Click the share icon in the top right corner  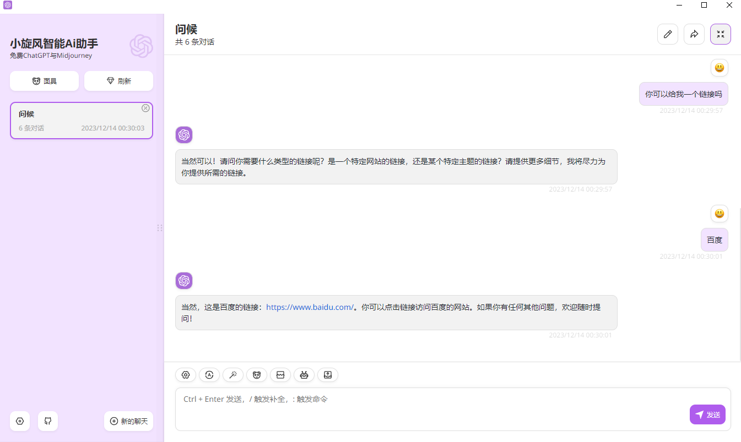point(694,34)
